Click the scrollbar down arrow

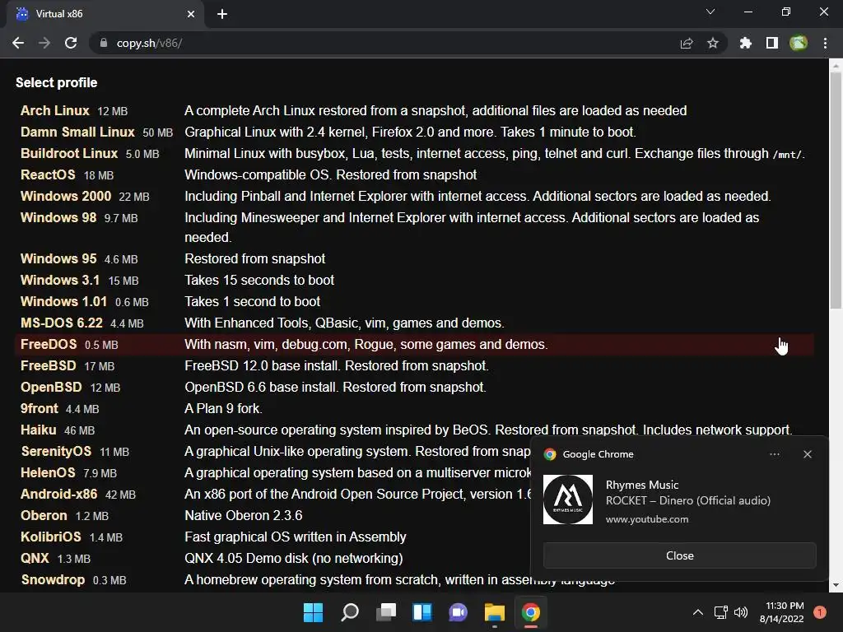(836, 585)
